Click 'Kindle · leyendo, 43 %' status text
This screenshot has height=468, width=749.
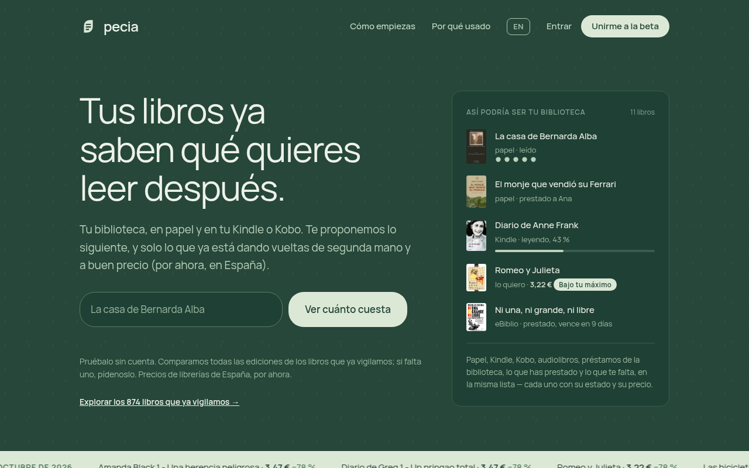(x=532, y=240)
